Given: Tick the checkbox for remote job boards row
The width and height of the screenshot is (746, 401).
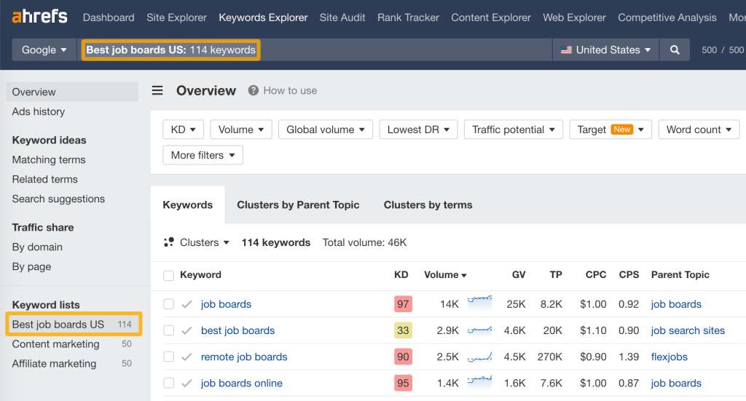Looking at the screenshot, I should pyautogui.click(x=168, y=357).
